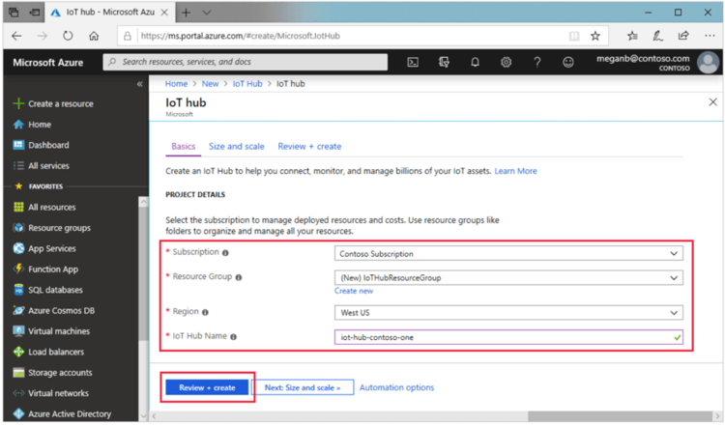Click the Azure search resources box
Image resolution: width=725 pixels, height=425 pixels.
coord(246,62)
